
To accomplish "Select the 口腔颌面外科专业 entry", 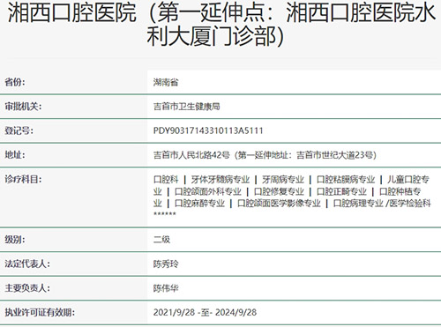I will pyautogui.click(x=208, y=191).
